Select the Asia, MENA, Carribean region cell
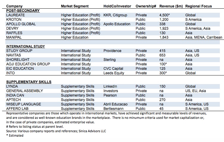The height and width of the screenshot is (142, 224). (x=204, y=37)
